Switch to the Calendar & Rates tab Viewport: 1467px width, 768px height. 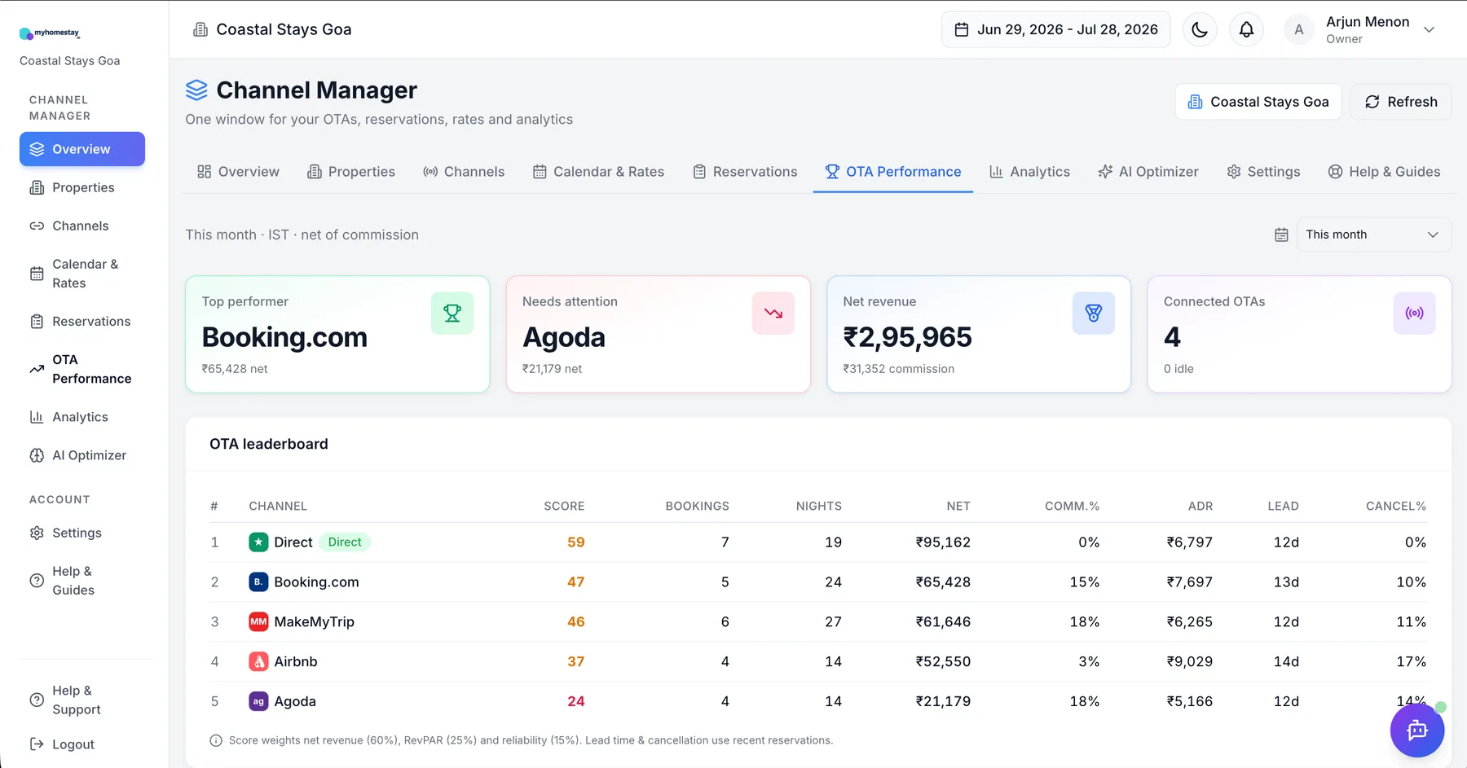point(598,172)
